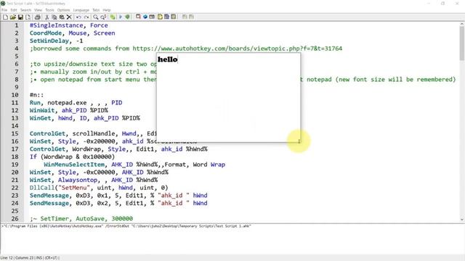Click 'WinMenuSelectItem' on line 19
The image size is (465, 261).
pyautogui.click(x=74, y=165)
